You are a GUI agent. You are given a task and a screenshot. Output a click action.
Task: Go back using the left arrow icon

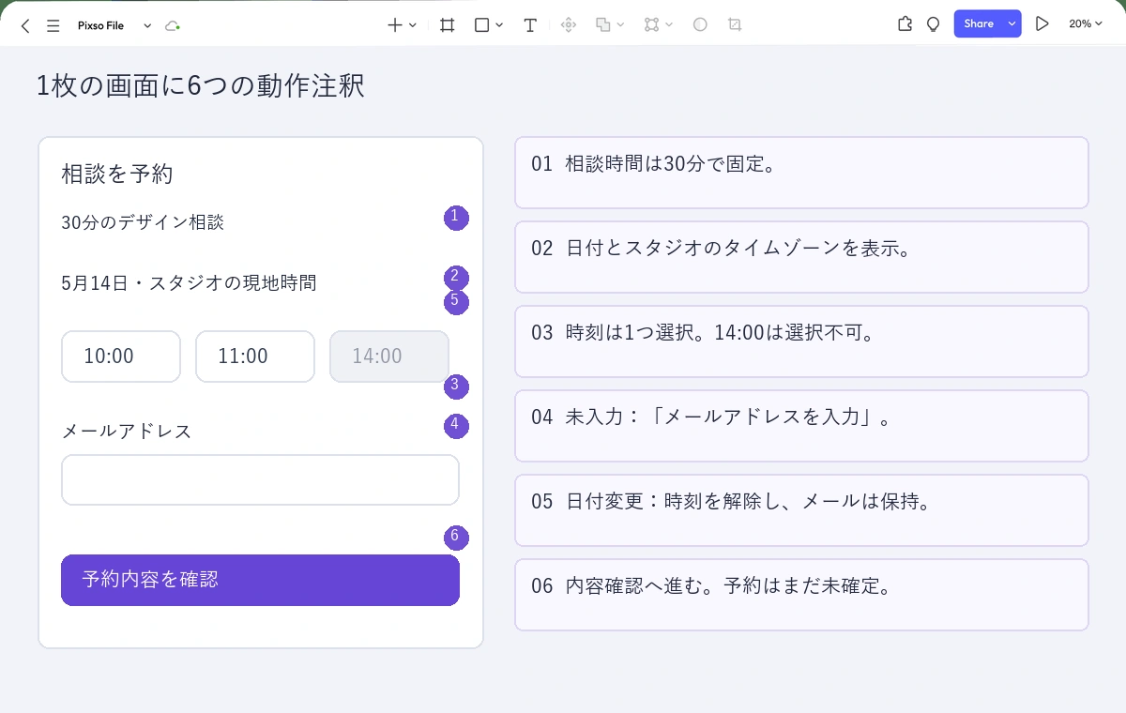(x=25, y=26)
